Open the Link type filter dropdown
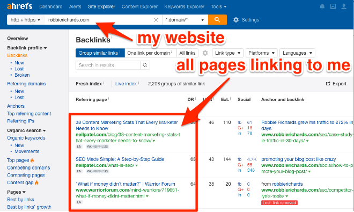Screen dimensions: 354x212 click(228, 53)
